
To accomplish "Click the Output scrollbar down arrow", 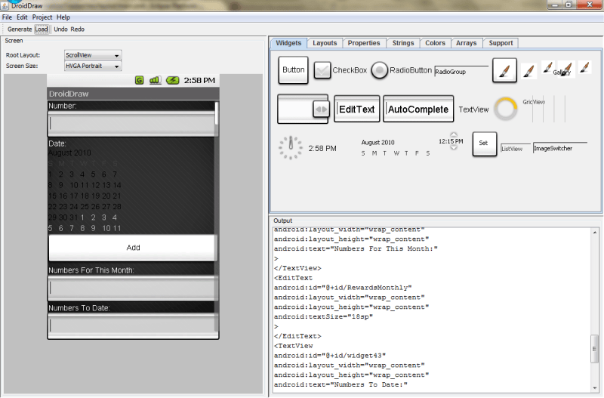I will [x=594, y=388].
